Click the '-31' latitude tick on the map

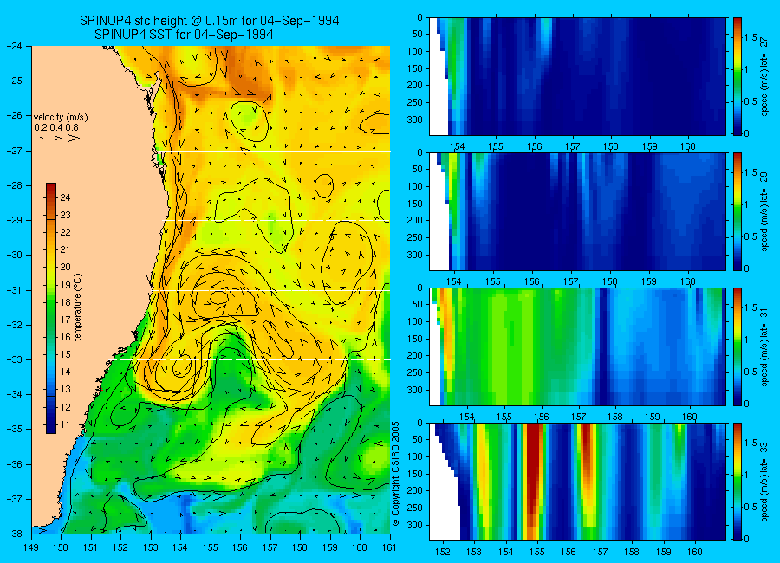point(15,290)
